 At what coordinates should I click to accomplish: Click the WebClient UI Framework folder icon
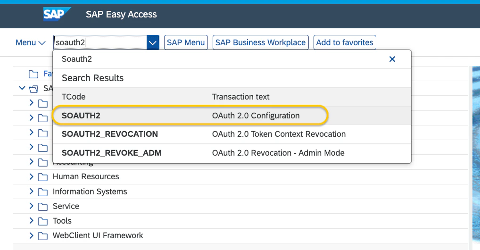[43, 236]
